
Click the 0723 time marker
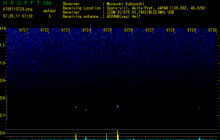tap(66, 30)
